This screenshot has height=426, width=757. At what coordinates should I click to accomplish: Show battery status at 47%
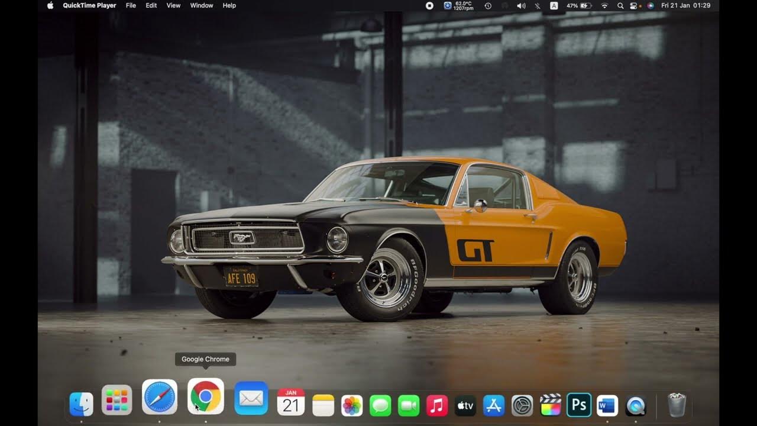pyautogui.click(x=579, y=5)
